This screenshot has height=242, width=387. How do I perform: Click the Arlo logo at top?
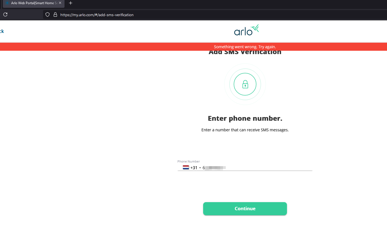click(246, 30)
